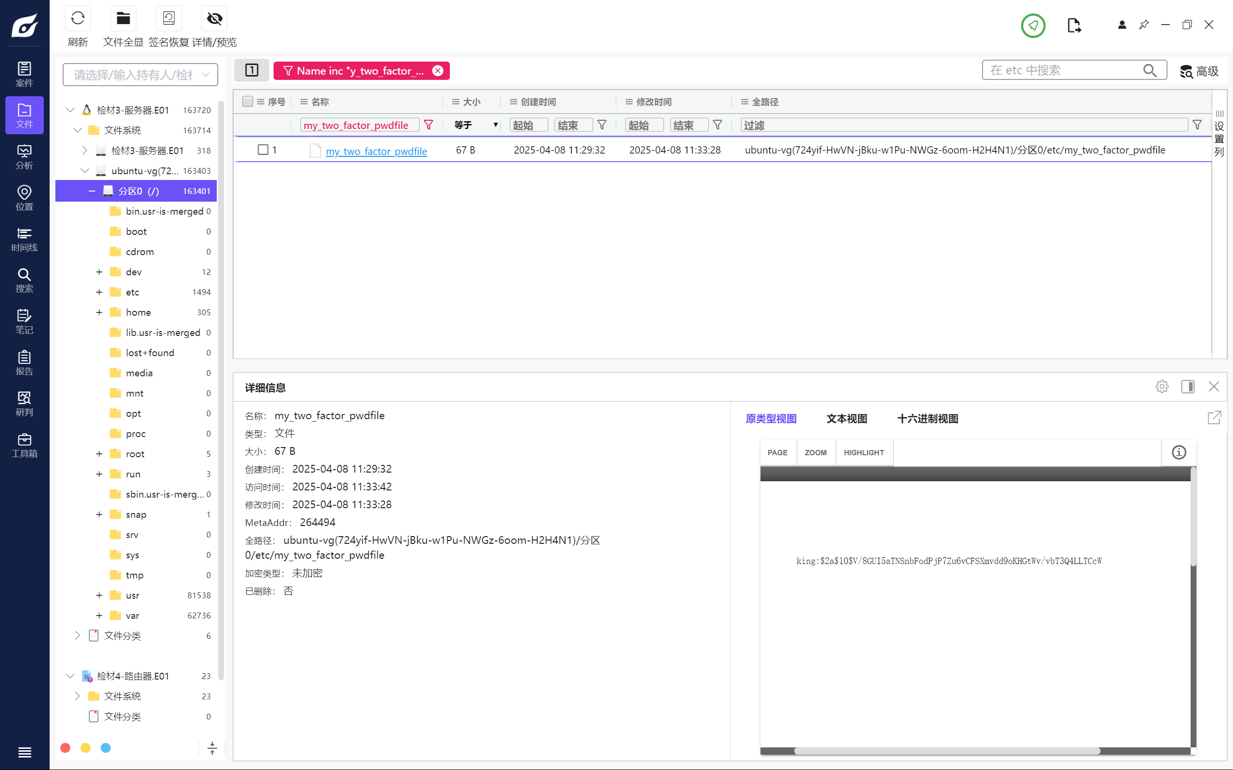Collapse the ubuntu-vg volume node
Viewport: 1233px width, 770px height.
coord(85,170)
